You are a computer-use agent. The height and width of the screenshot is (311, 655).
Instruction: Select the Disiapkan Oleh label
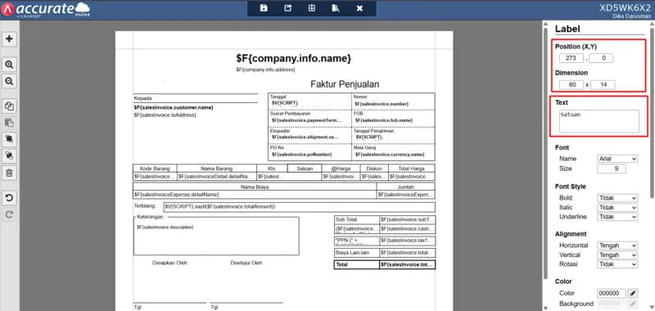(x=169, y=263)
